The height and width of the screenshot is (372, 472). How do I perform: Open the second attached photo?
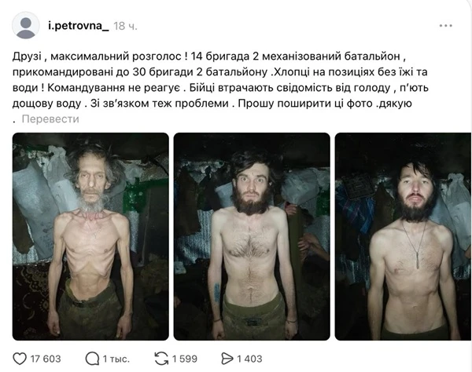(x=252, y=236)
